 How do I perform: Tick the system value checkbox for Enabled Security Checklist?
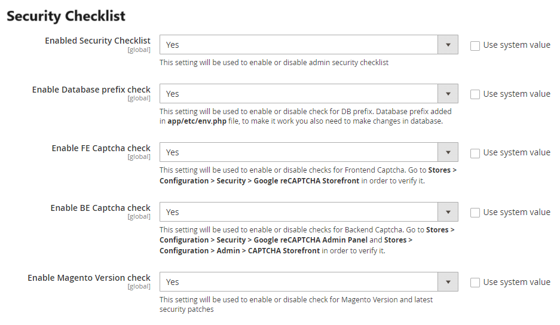[475, 45]
